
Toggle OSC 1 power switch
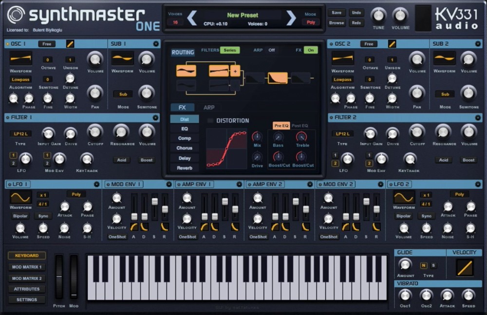click(7, 44)
